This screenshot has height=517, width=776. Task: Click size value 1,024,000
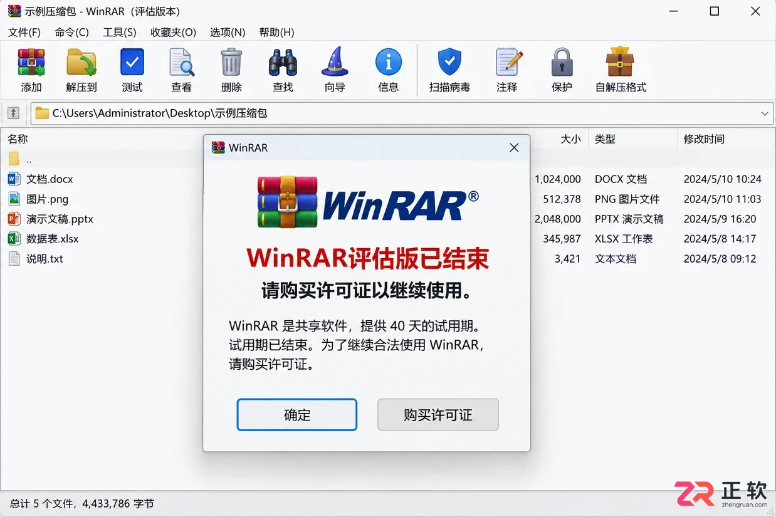(558, 179)
